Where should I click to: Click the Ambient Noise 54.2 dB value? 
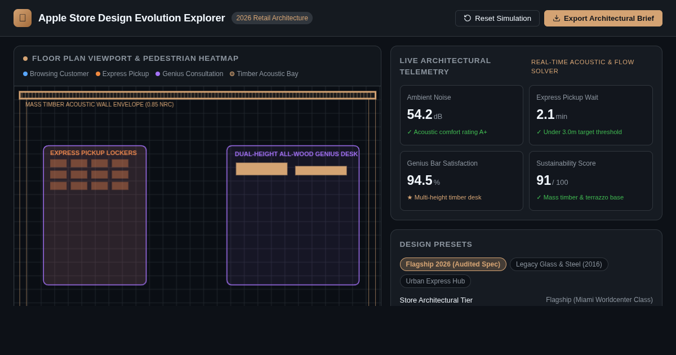(x=425, y=114)
